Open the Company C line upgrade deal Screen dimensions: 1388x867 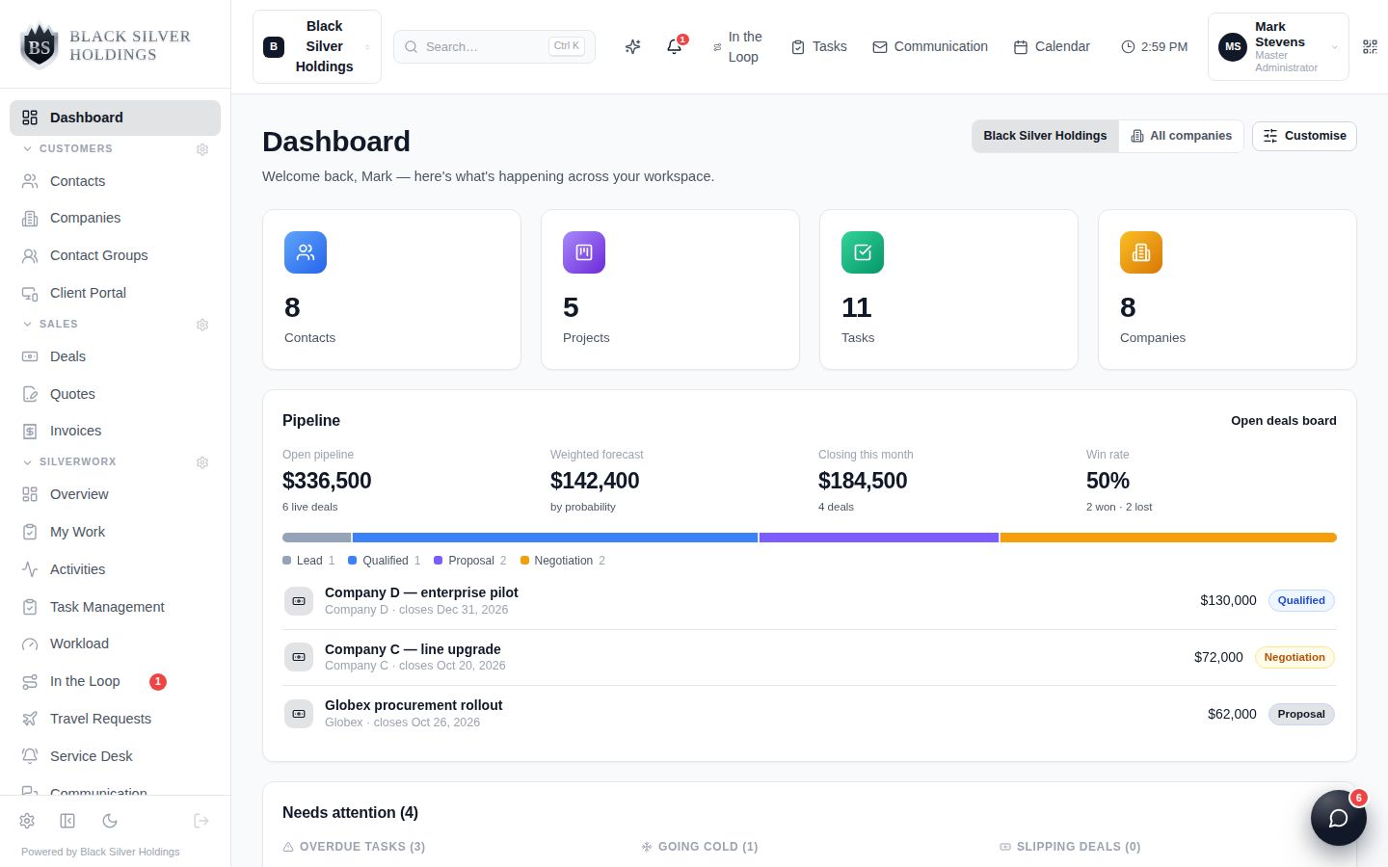tap(810, 657)
